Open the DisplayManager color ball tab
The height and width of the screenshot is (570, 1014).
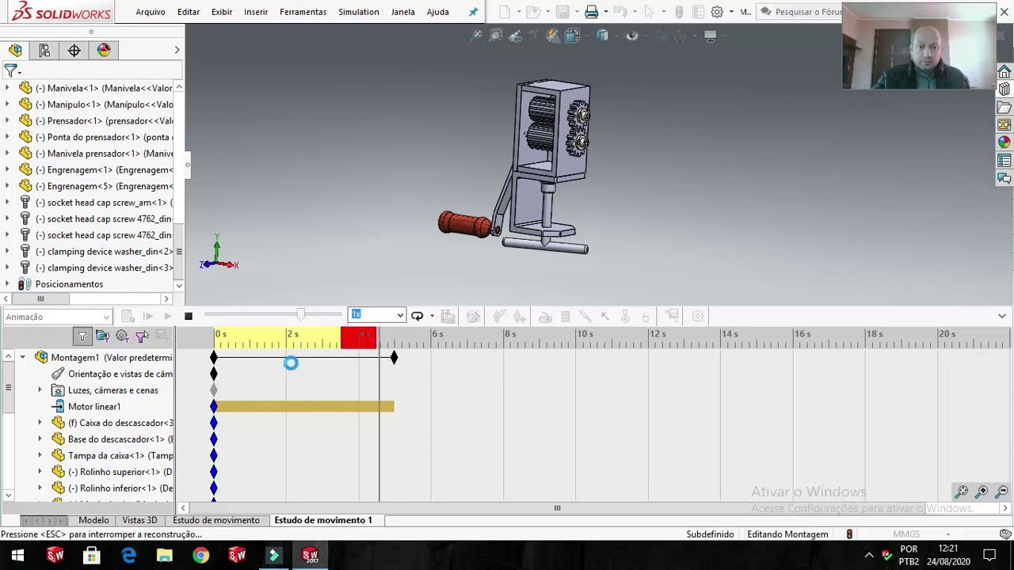104,50
